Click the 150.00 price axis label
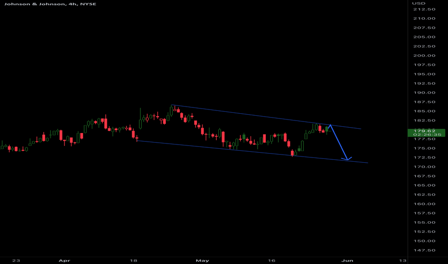 tap(424, 241)
